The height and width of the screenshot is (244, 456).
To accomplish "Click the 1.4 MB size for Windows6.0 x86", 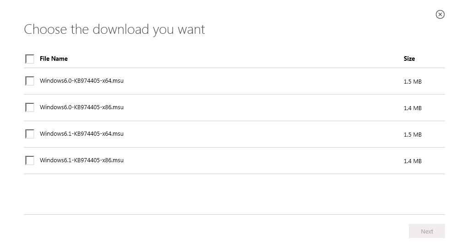I will click(x=413, y=108).
